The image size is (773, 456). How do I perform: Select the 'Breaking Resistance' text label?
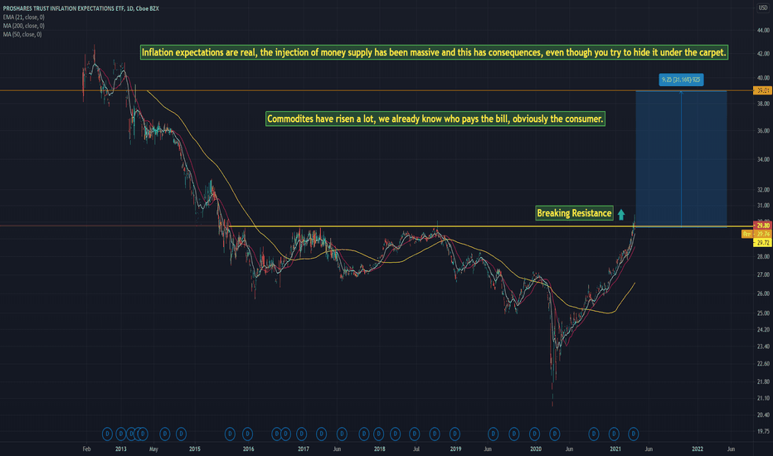[574, 213]
